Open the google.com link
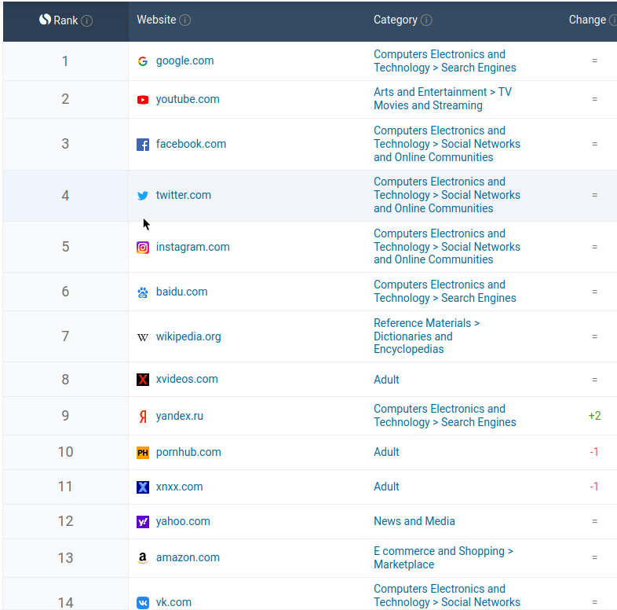617x610 pixels. tap(184, 61)
